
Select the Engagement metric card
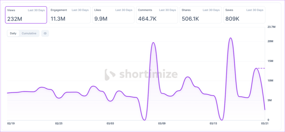70,15
